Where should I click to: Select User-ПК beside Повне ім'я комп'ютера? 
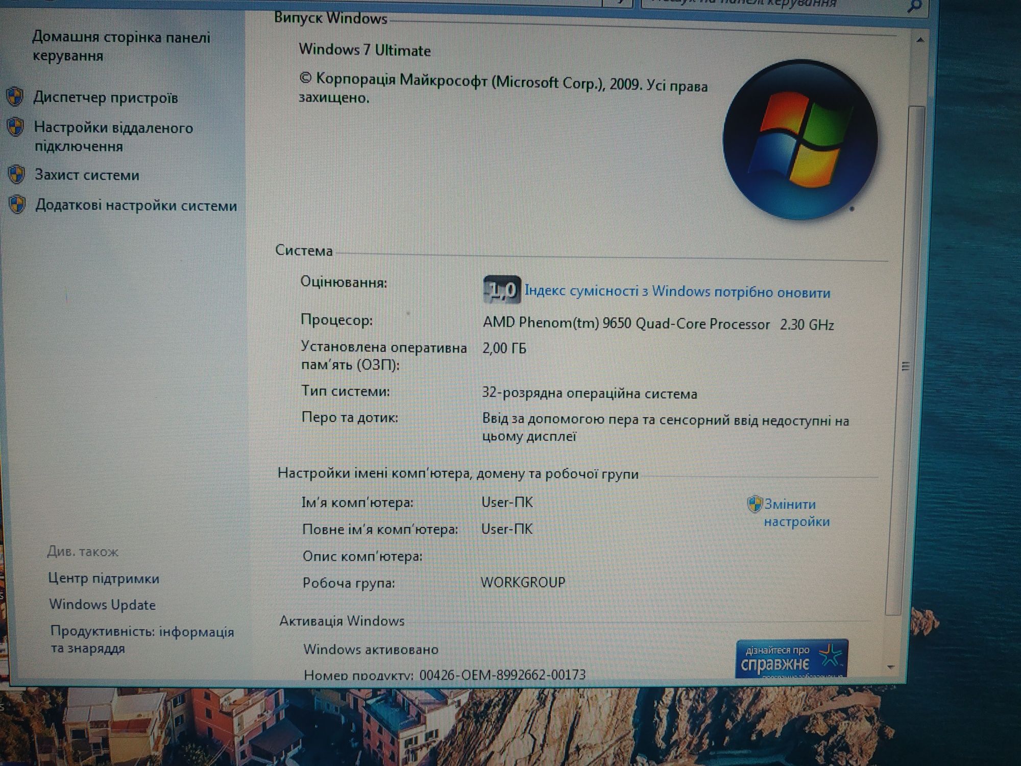pos(507,529)
